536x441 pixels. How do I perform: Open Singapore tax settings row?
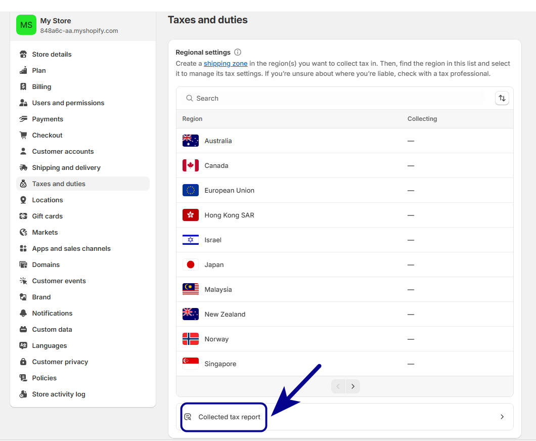coord(344,364)
